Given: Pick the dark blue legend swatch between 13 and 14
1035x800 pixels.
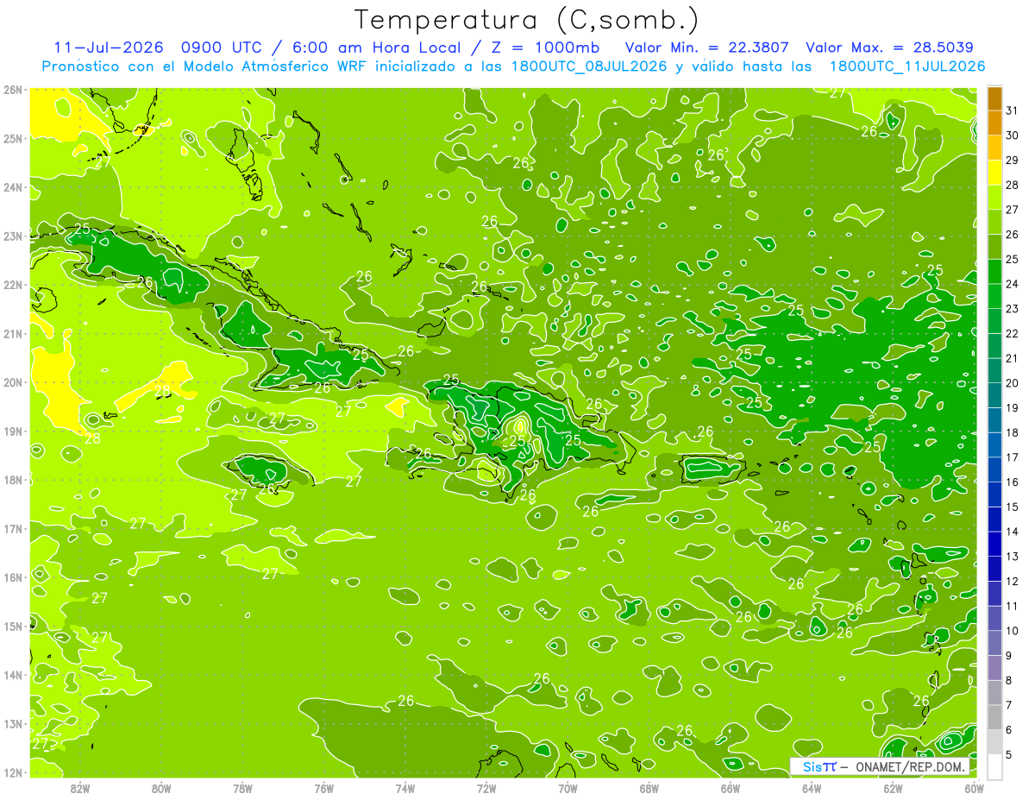Looking at the screenshot, I should point(994,544).
